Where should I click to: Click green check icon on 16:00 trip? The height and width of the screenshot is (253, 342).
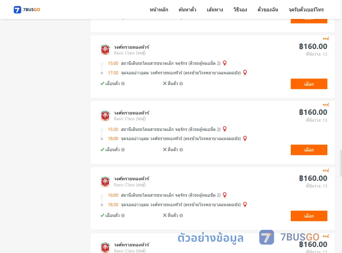(x=102, y=215)
